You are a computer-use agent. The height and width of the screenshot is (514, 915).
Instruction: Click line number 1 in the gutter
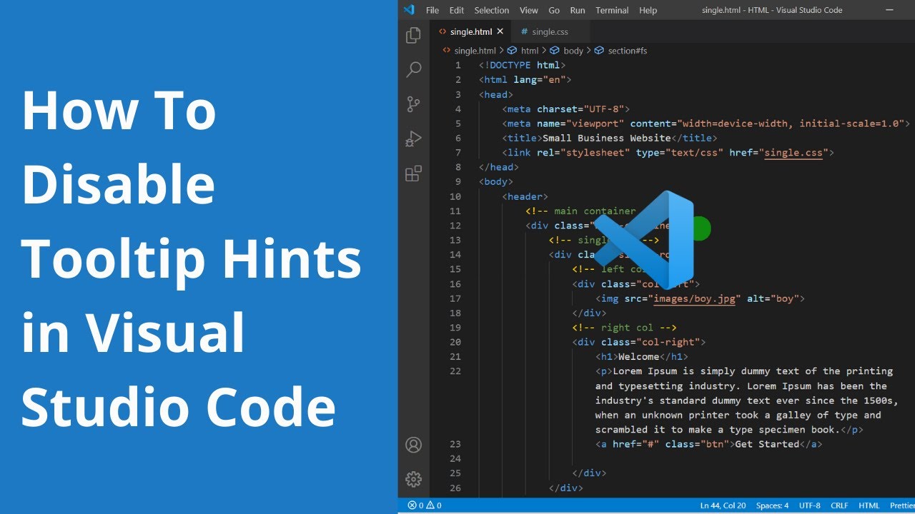(x=458, y=65)
